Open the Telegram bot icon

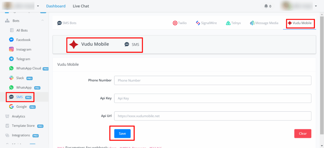tap(11, 59)
